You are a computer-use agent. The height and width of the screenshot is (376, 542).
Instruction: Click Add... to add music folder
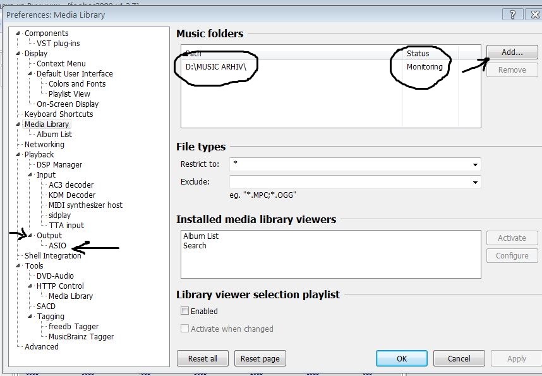tap(512, 52)
